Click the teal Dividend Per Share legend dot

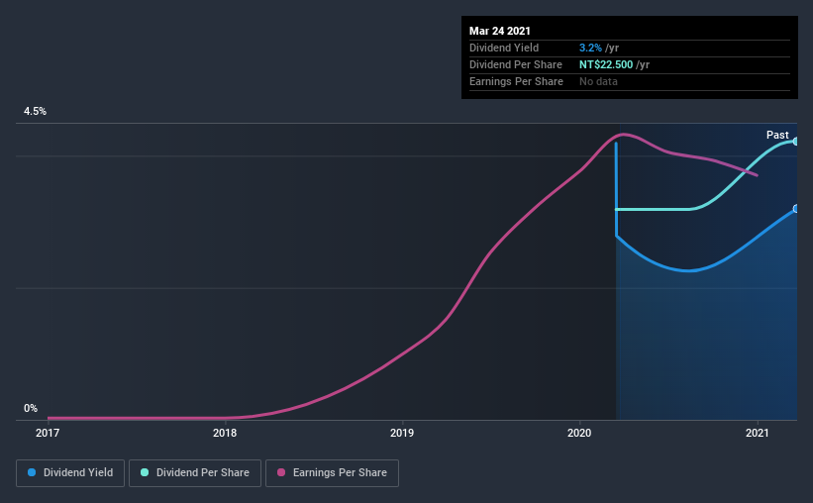(145, 472)
